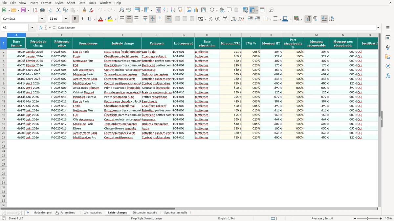Click the formula input line
Screen dimensions: 394x221
[x=216, y=28]
